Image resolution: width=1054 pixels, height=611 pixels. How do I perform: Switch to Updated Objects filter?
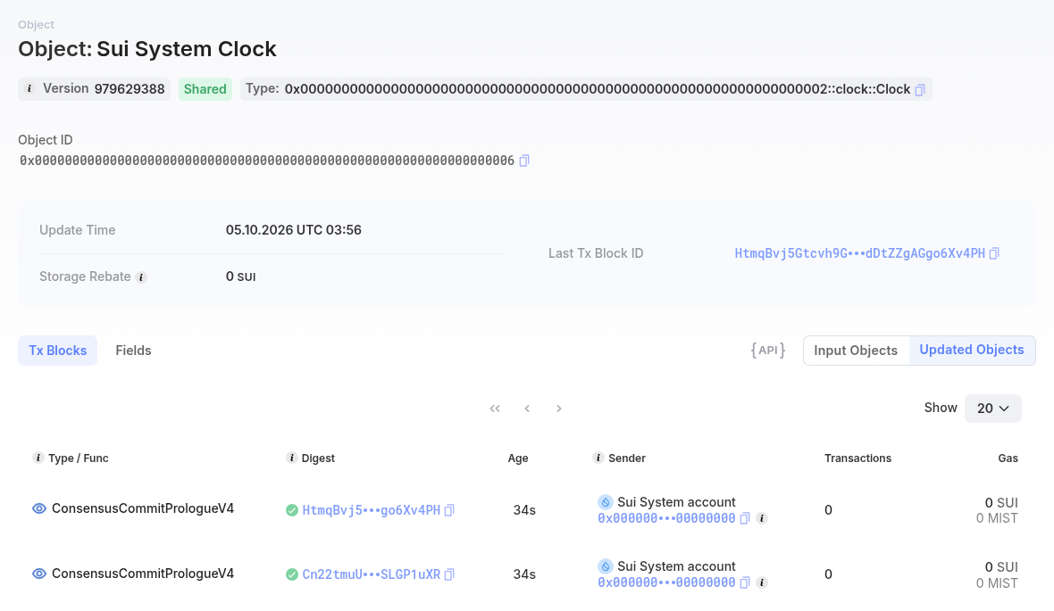coord(972,351)
